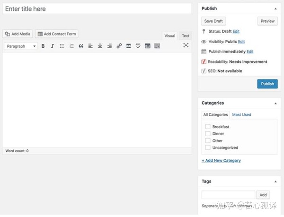Insert a blockquote
284x217 pixels.
click(81, 46)
